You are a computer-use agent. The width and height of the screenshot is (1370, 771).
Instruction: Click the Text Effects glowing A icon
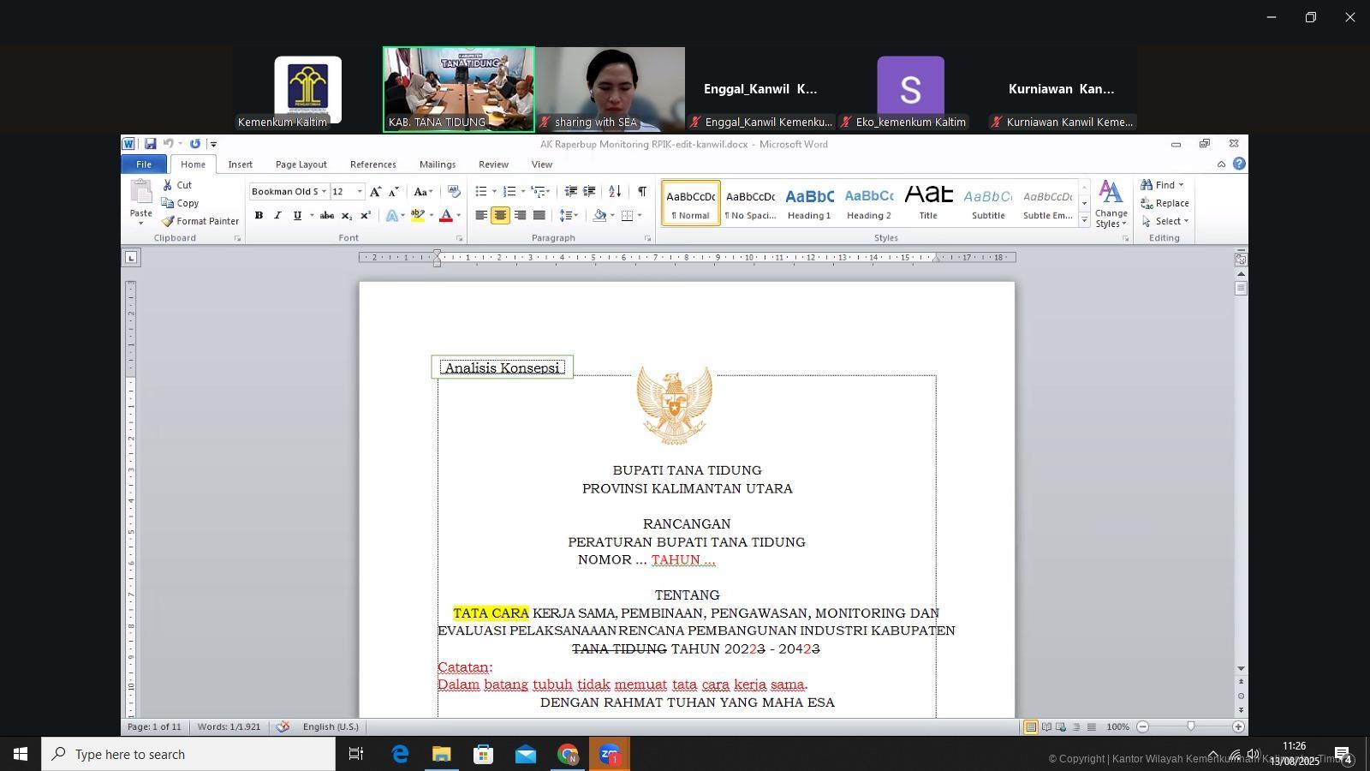[392, 216]
